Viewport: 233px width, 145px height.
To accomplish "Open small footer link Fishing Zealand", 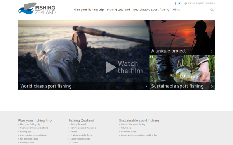I will (78, 124).
